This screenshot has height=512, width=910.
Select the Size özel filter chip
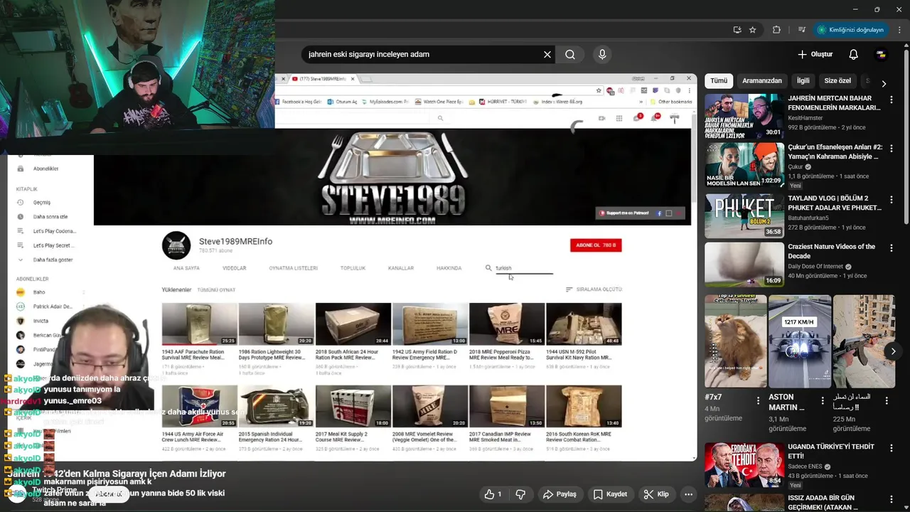pos(837,81)
